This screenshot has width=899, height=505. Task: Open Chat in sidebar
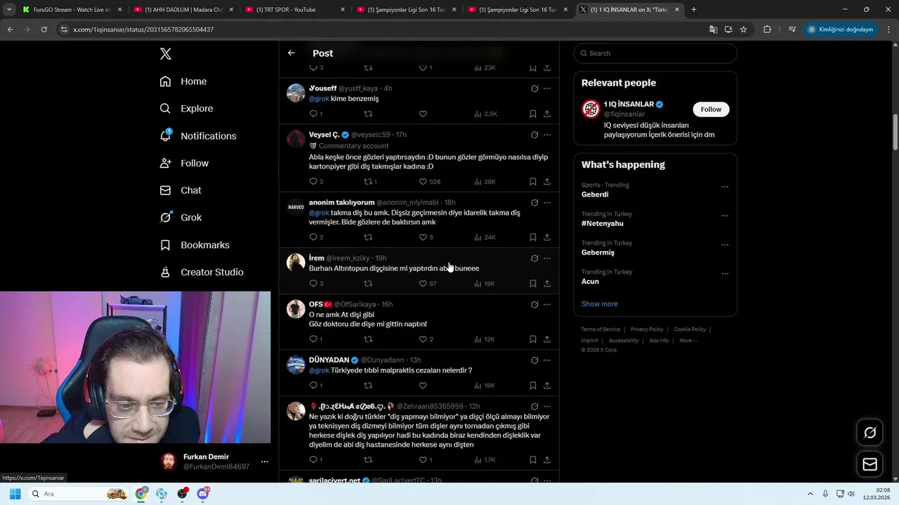pos(181,190)
